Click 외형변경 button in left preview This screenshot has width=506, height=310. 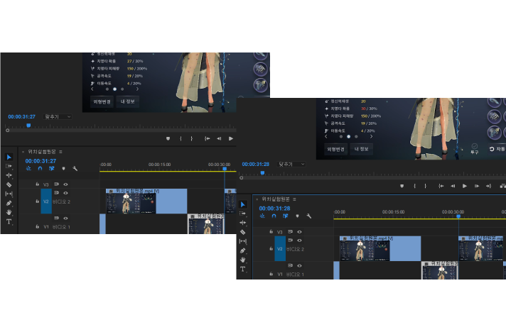(102, 101)
